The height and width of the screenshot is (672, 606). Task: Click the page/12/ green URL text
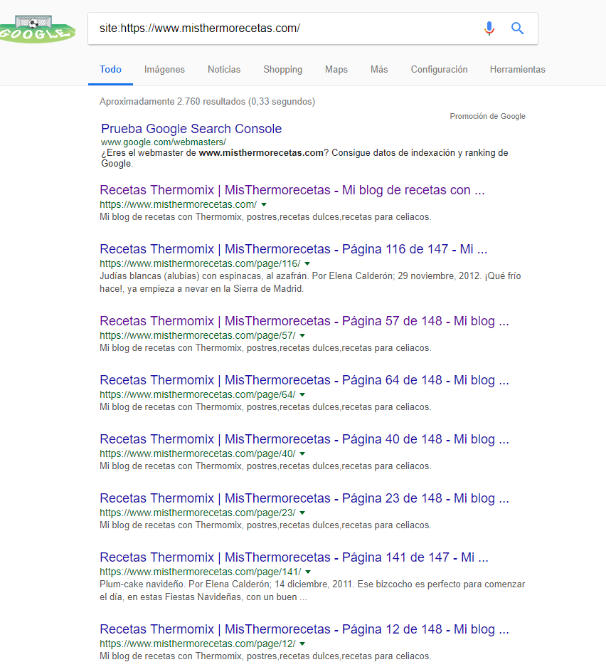[198, 644]
